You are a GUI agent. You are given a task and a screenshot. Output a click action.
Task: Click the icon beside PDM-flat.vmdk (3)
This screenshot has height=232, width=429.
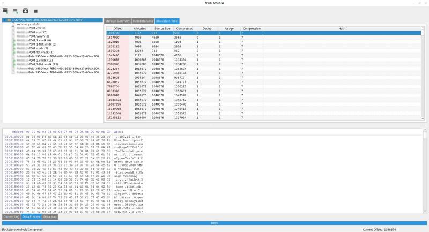13,52
